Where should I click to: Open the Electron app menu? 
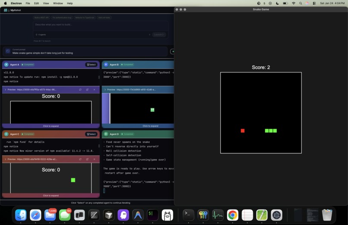point(16,3)
